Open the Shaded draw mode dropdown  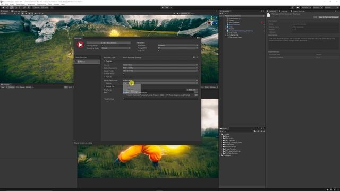tap(8, 14)
